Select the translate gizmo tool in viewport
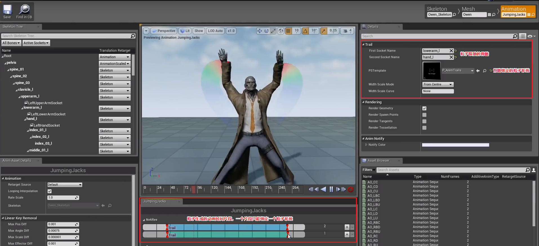This screenshot has height=246, width=539. tap(259, 31)
